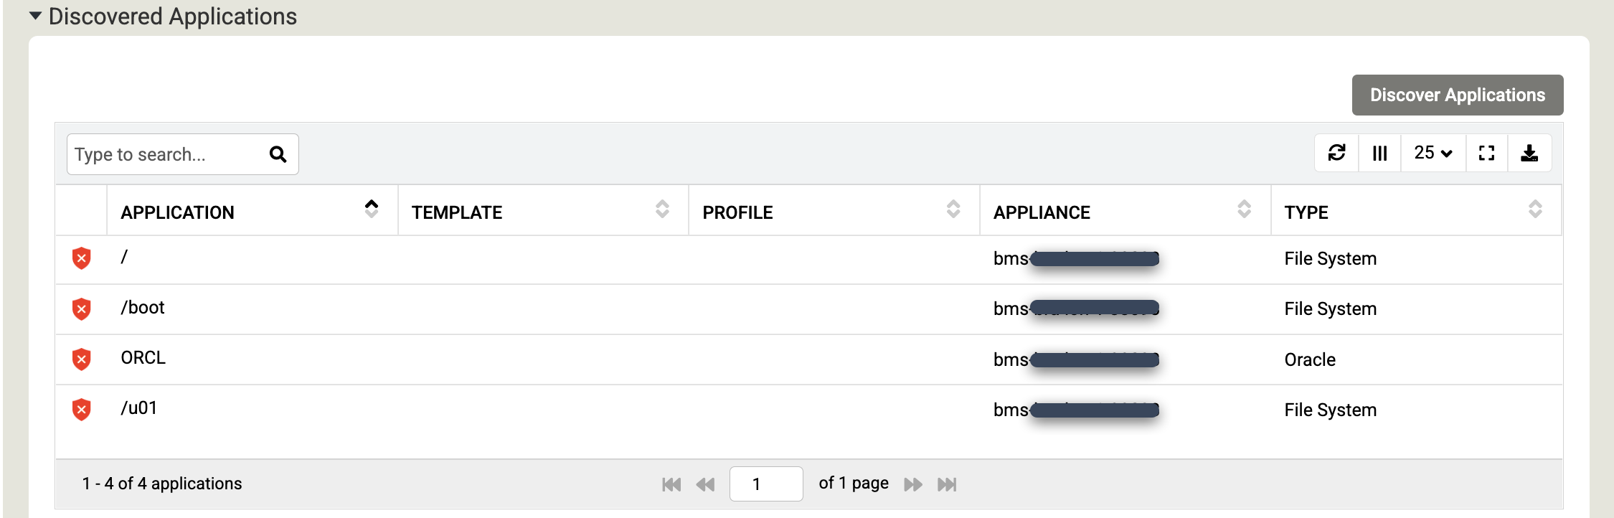Click the unprotected shield beside ORCL
The height and width of the screenshot is (518, 1614).
(82, 359)
